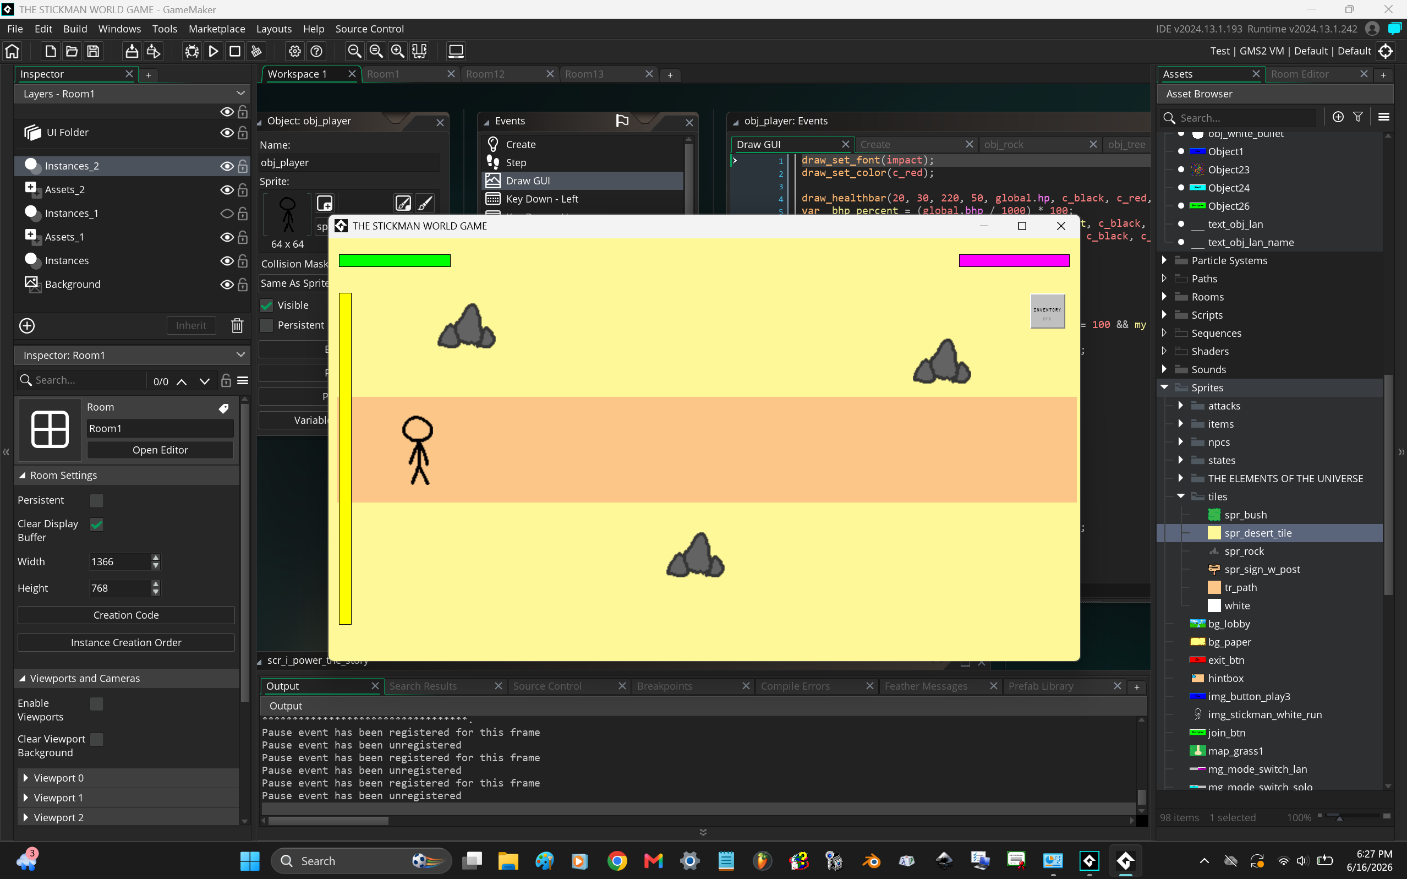Show the Instances_1 layer
The height and width of the screenshot is (879, 1407).
tap(227, 214)
